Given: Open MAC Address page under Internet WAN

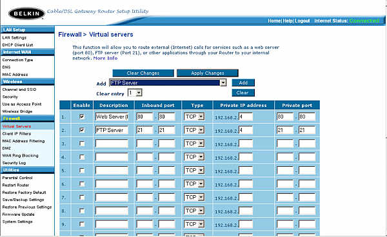Looking at the screenshot, I should point(15,75).
